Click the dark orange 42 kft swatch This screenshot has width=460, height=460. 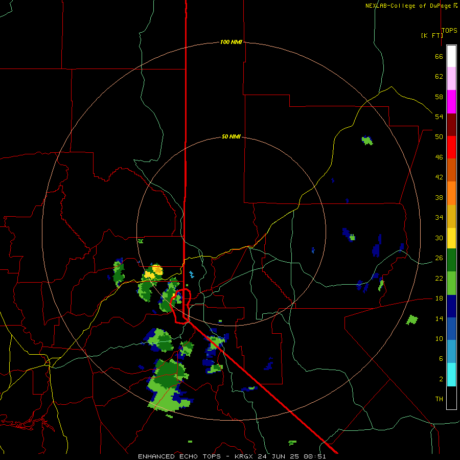451,170
